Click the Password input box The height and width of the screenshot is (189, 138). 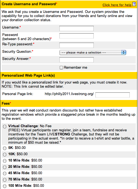(x=76, y=36)
